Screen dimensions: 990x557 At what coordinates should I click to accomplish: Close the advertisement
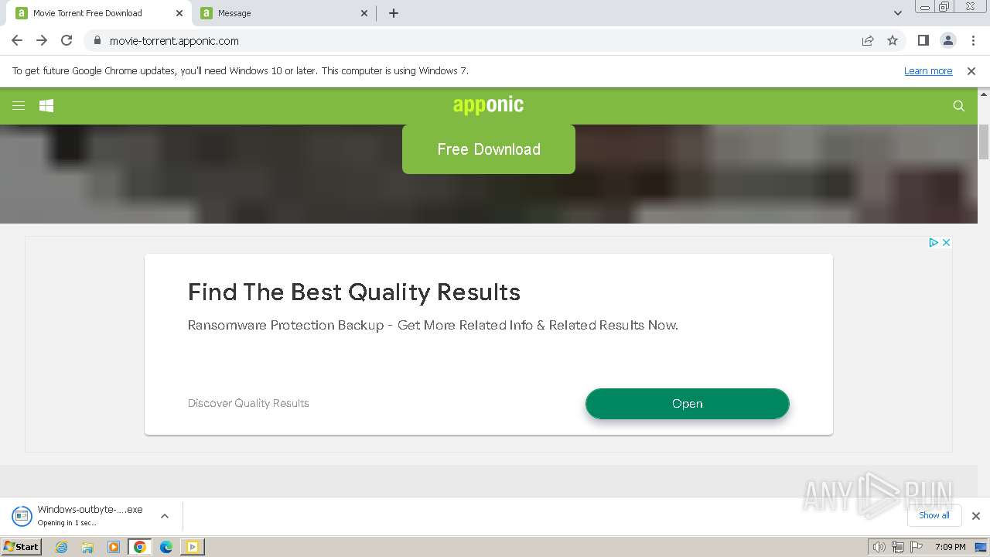tap(946, 242)
